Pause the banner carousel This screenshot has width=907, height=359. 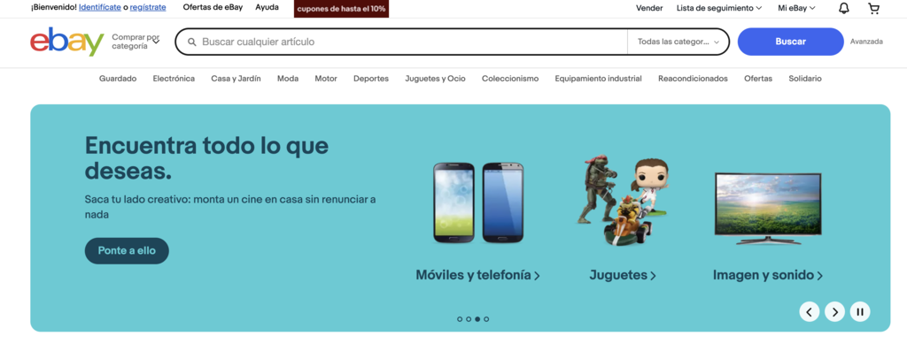point(860,311)
